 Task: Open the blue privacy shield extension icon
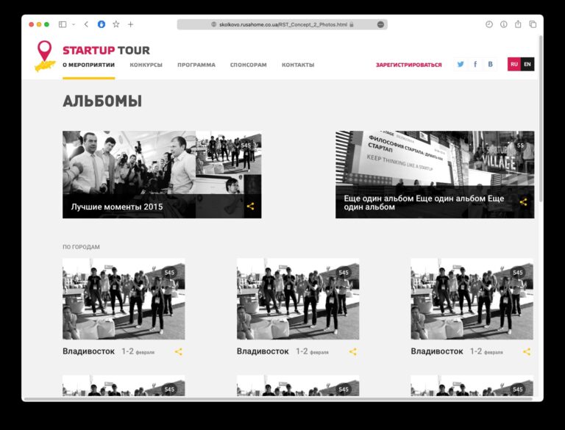(x=102, y=24)
